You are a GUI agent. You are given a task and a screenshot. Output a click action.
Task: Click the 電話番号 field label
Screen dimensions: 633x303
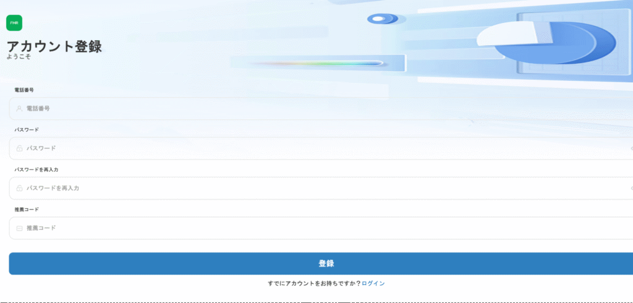24,90
